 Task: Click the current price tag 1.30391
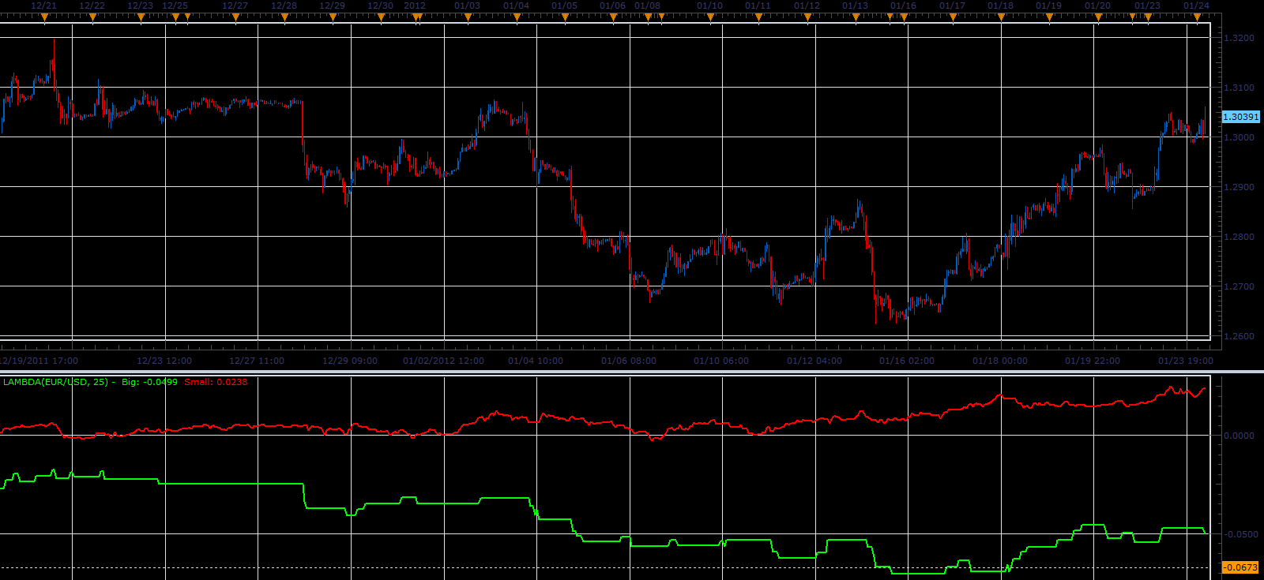(1240, 117)
